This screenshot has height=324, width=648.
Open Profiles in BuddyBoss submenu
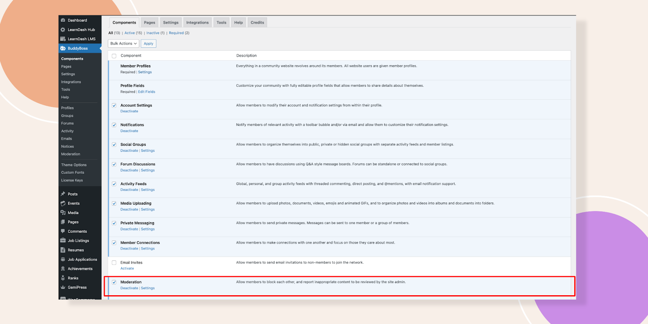tap(68, 108)
